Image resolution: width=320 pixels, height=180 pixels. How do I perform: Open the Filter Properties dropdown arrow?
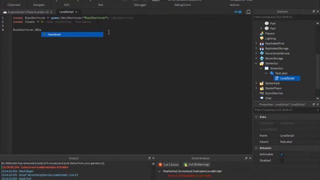pyautogui.click(x=318, y=110)
